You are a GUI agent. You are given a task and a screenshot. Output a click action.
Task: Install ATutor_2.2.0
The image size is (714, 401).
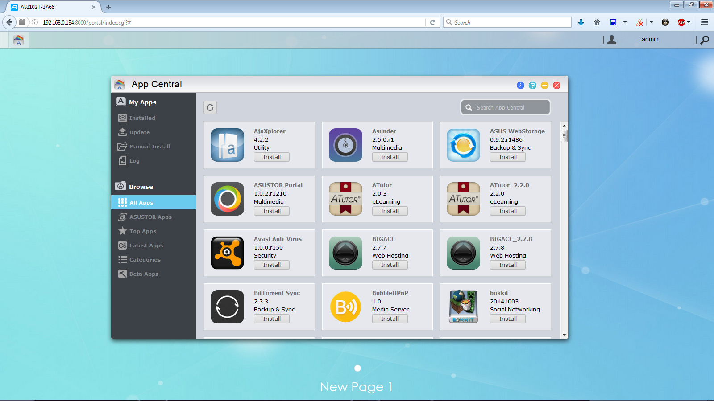tap(508, 211)
